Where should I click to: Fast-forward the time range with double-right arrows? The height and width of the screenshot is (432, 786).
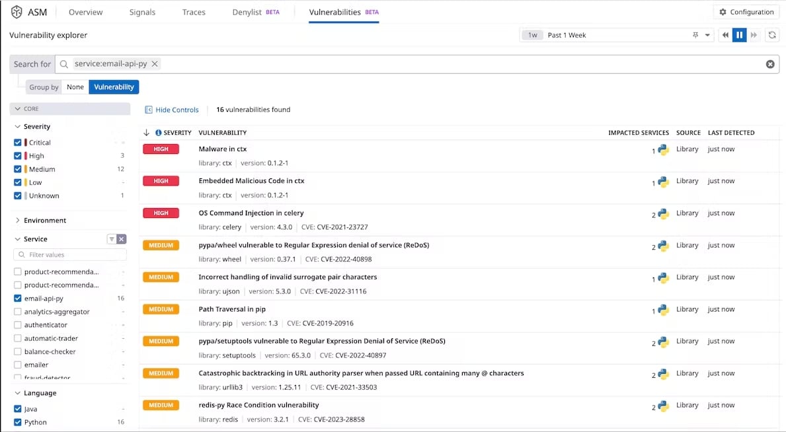click(754, 35)
